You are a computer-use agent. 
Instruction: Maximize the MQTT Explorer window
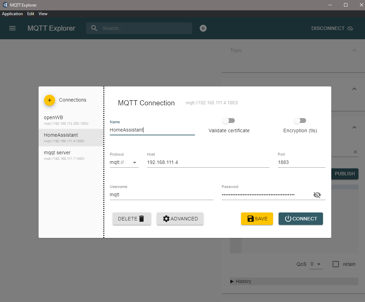[346, 5]
